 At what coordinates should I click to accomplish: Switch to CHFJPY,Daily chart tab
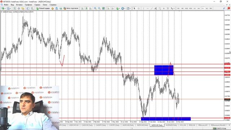(x=114, y=125)
